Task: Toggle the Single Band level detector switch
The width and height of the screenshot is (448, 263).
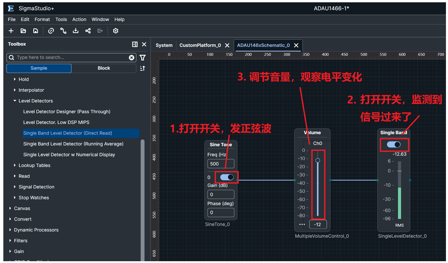Action: click(394, 144)
